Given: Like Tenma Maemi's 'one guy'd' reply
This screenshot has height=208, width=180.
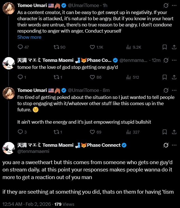Looking at the screenshot, I should [x=93, y=77].
